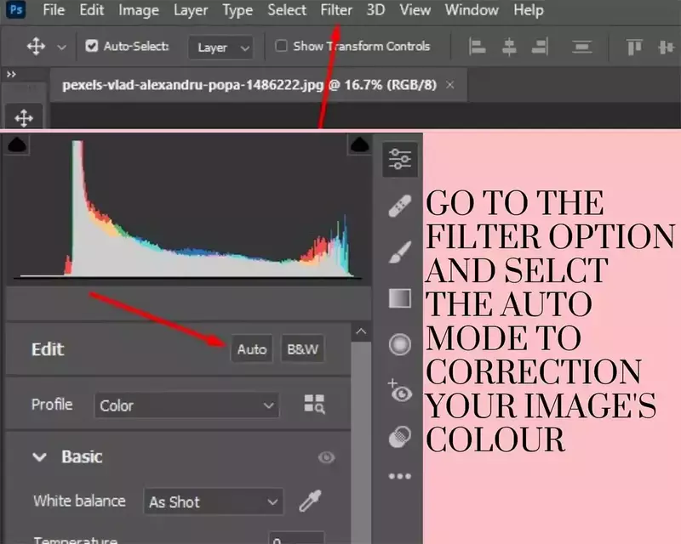This screenshot has width=681, height=544.
Task: Click Align right edges icon
Action: 540,47
